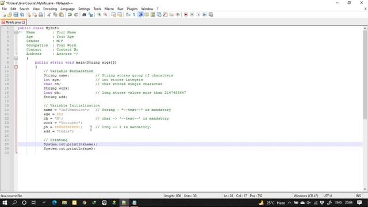The image size is (368, 207).
Task: Open the Run menu
Action: click(120, 9)
